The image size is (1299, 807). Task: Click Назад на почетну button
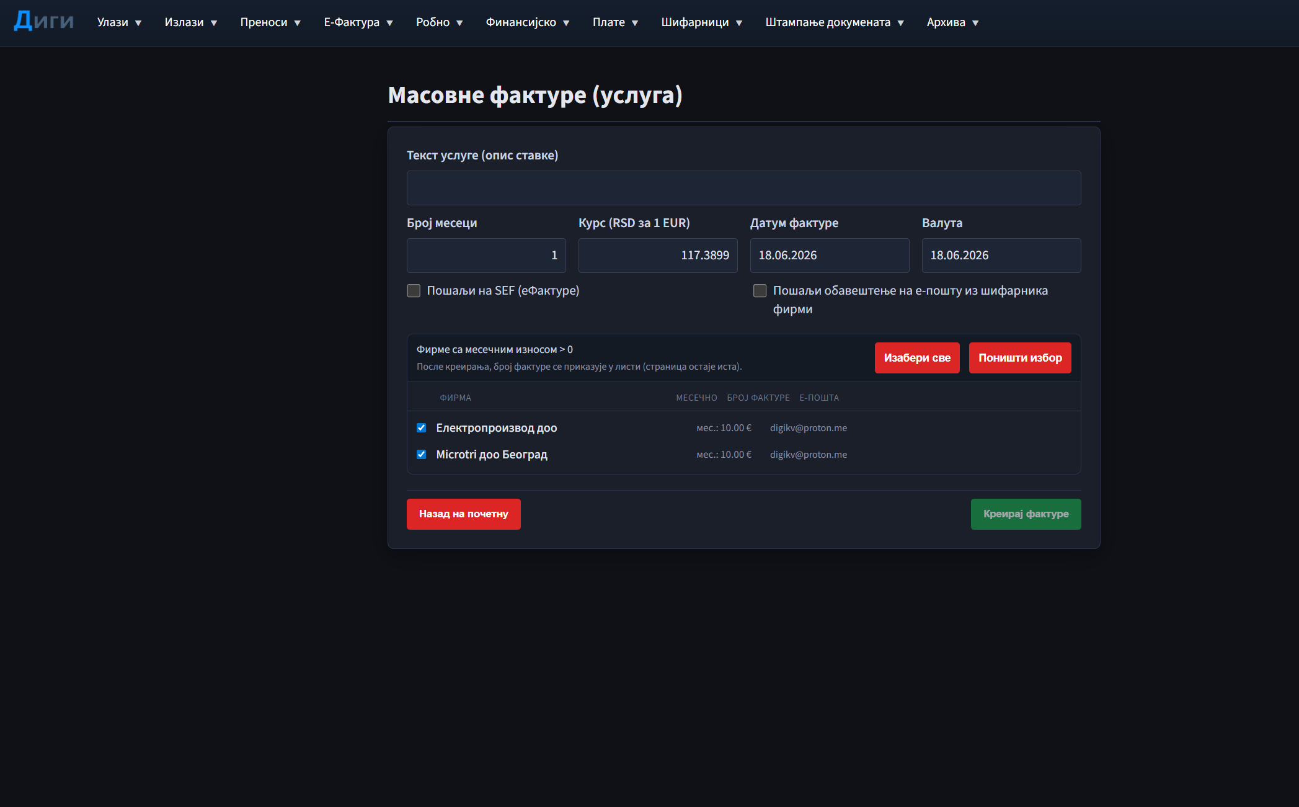pyautogui.click(x=463, y=514)
